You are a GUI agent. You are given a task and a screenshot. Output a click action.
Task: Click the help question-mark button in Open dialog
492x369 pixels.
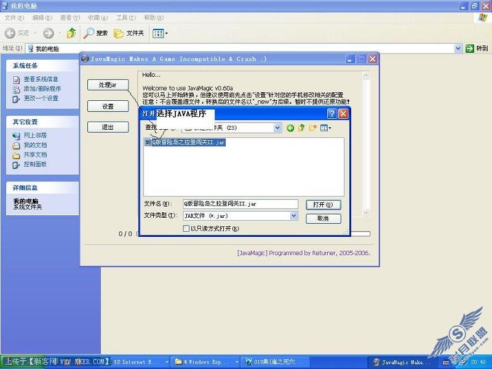332,114
